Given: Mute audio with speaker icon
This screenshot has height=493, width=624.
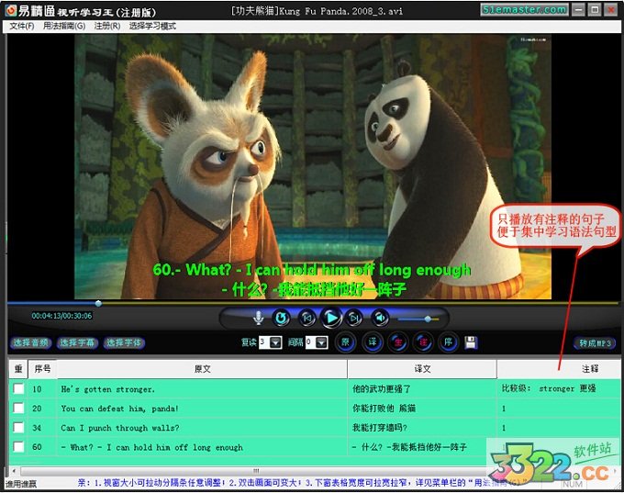Looking at the screenshot, I should tap(380, 318).
